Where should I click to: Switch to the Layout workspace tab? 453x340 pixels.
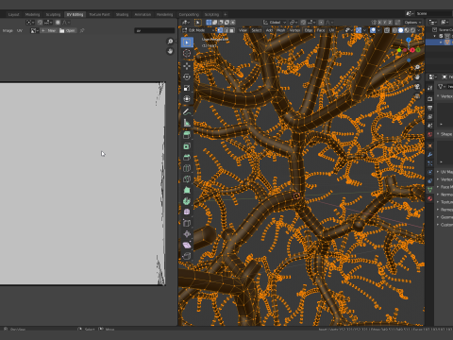coord(13,14)
